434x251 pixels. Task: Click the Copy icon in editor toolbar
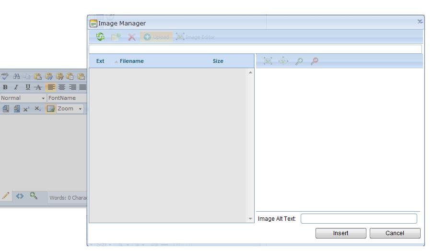[x=27, y=76]
